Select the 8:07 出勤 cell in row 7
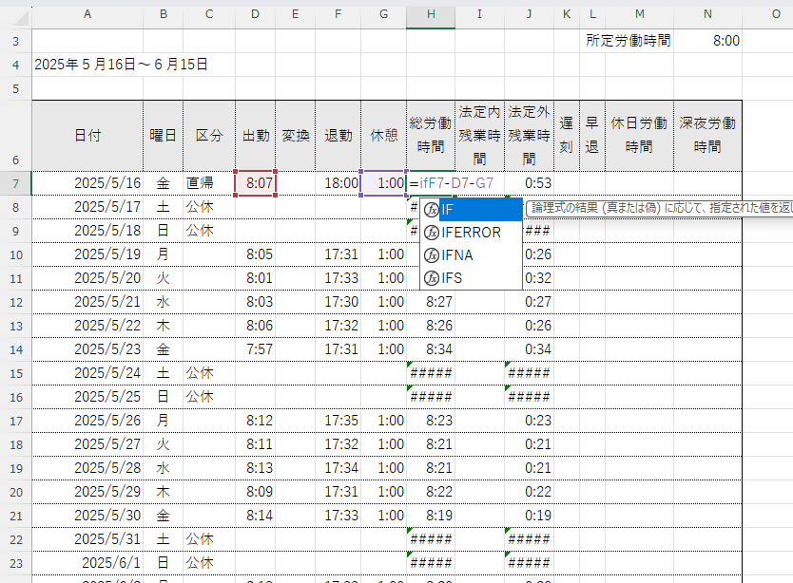 coord(256,183)
